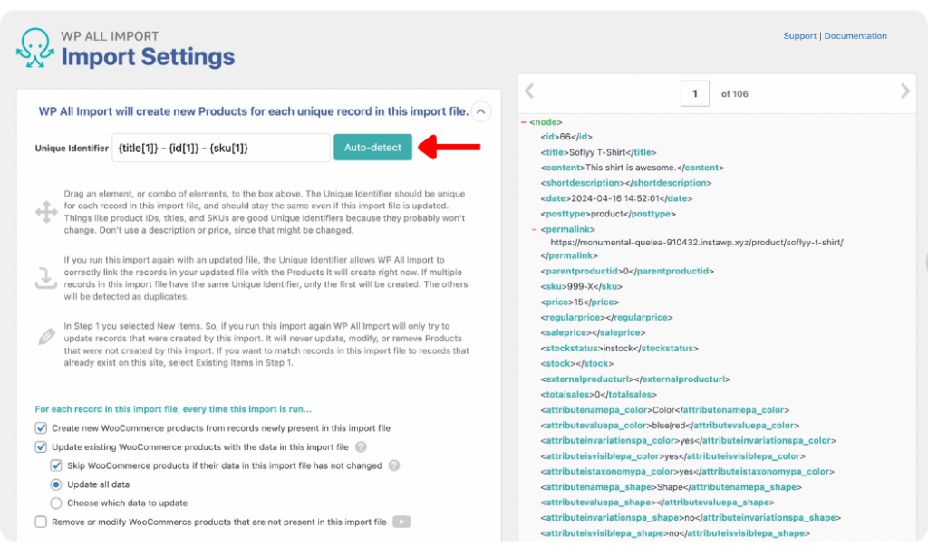This screenshot has width=928, height=556.
Task: Click the sku tag 999-X
Action: point(581,286)
